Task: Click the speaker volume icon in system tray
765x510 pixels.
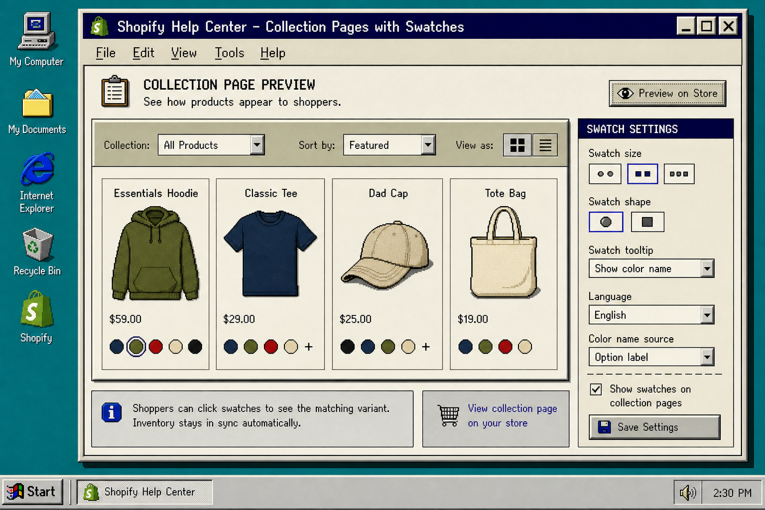Action: tap(688, 493)
